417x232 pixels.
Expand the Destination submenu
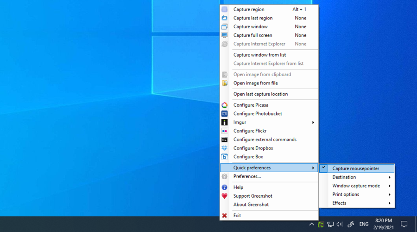(x=357, y=177)
